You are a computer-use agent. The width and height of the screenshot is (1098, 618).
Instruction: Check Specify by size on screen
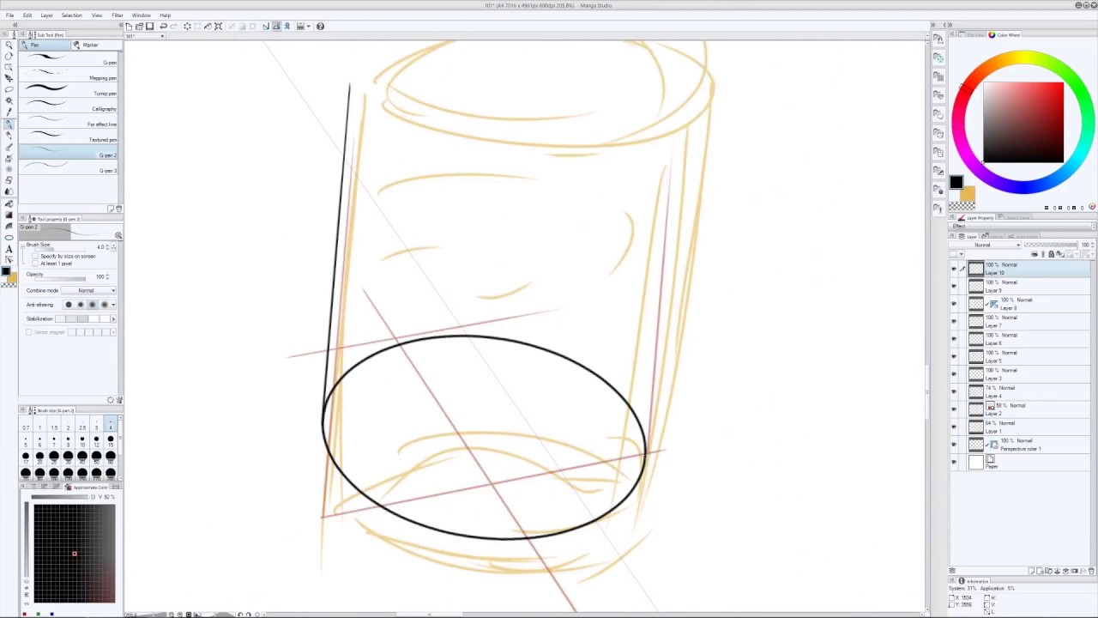(x=35, y=257)
